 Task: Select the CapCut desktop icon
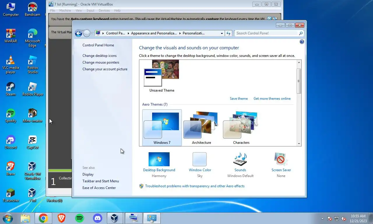click(x=32, y=142)
